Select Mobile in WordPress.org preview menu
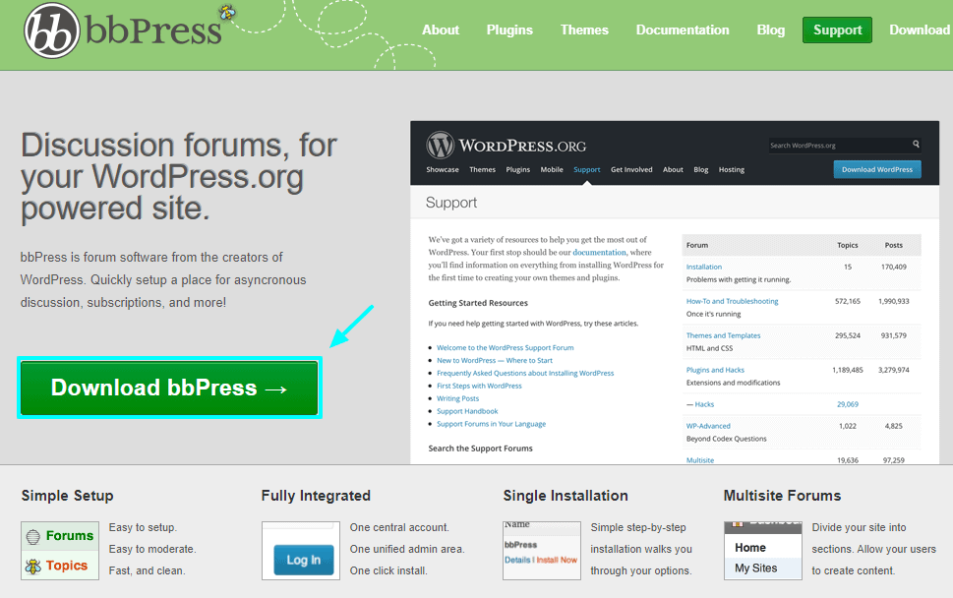Screen dimensions: 953x598 point(552,169)
